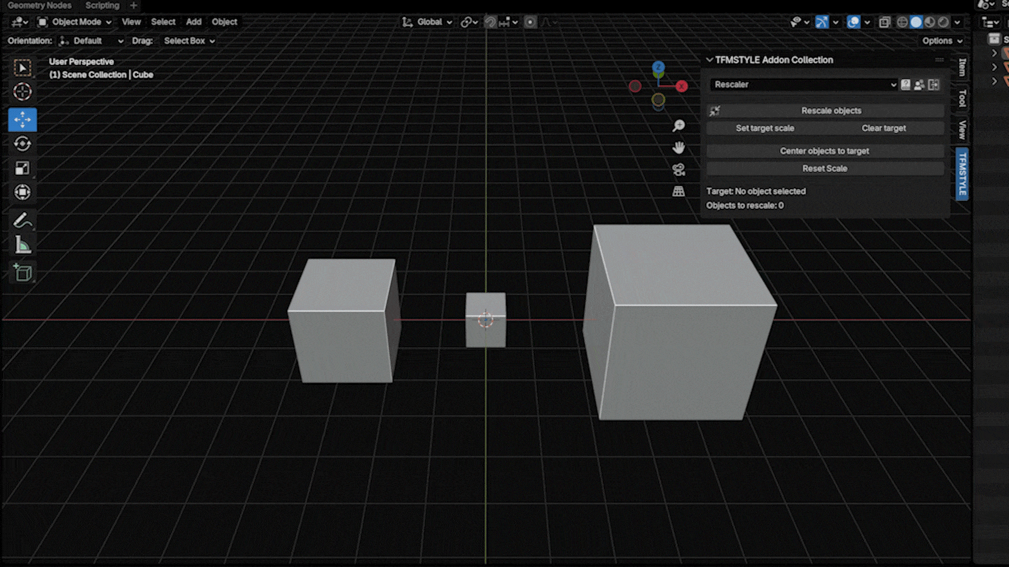
Task: Select the Cursor tool in toolbar
Action: [x=22, y=92]
